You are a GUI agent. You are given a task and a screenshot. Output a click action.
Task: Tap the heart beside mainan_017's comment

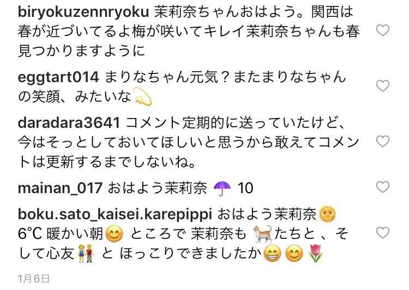[x=383, y=187]
